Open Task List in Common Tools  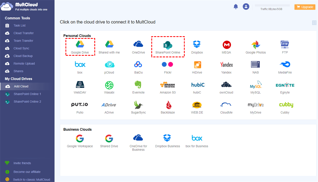tap(20, 26)
